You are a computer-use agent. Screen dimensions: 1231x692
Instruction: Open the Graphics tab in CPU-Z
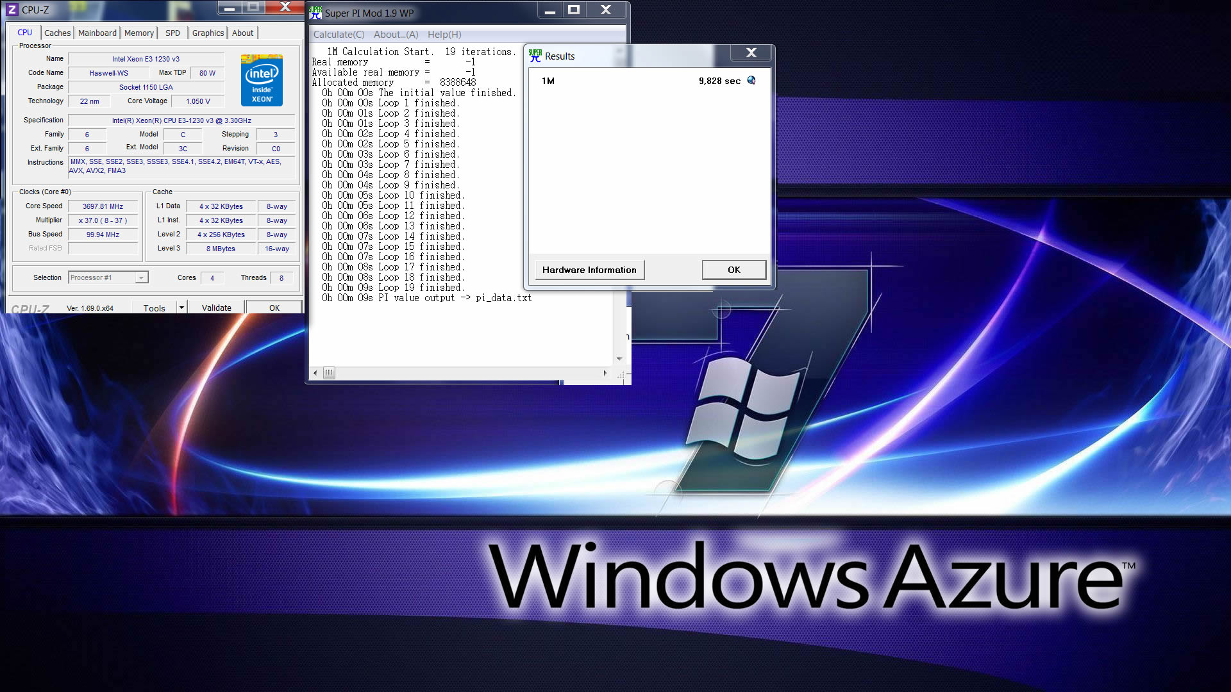coord(208,33)
